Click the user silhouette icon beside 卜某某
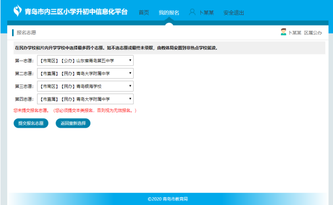The image size is (333, 205). 192,12
